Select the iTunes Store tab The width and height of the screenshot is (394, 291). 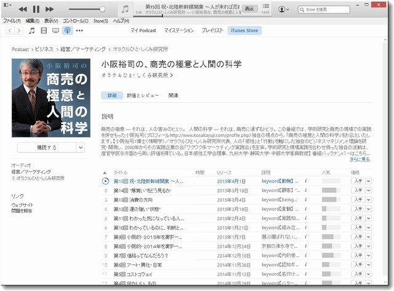[244, 30]
